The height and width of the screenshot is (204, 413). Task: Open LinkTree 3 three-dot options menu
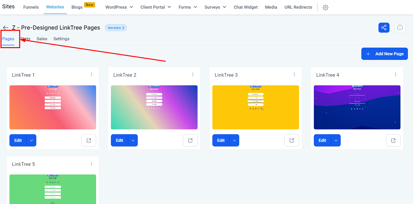[x=294, y=75]
